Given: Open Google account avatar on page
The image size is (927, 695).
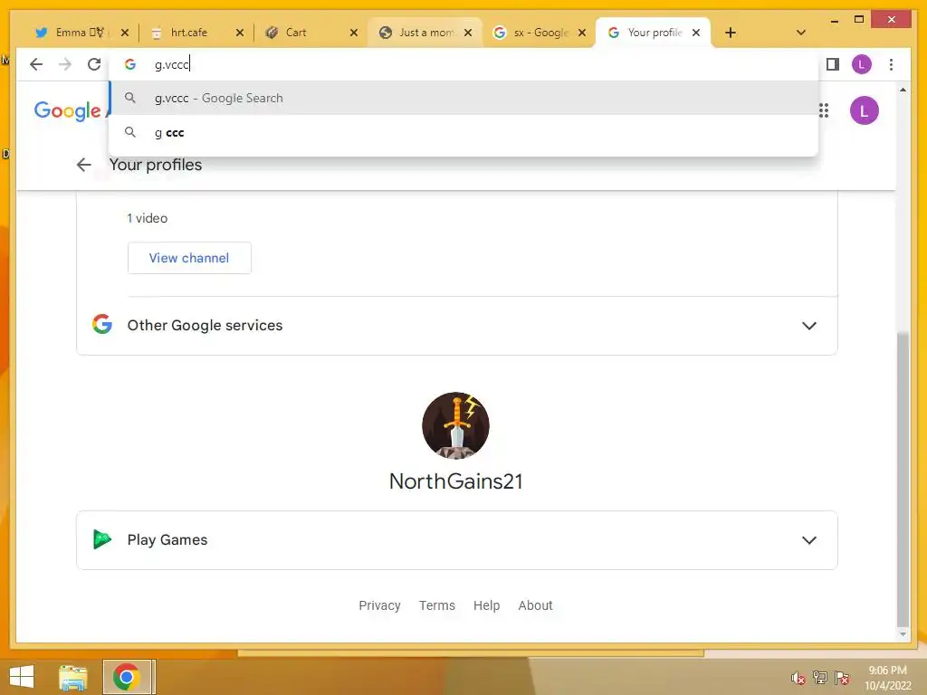Looking at the screenshot, I should [864, 110].
